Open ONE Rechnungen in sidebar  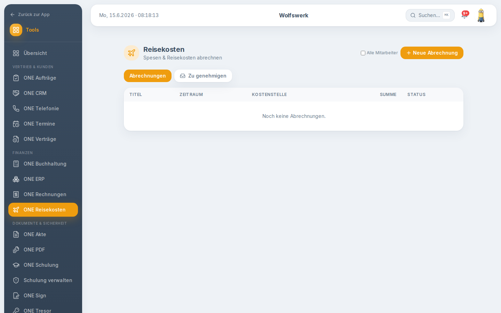(43, 194)
